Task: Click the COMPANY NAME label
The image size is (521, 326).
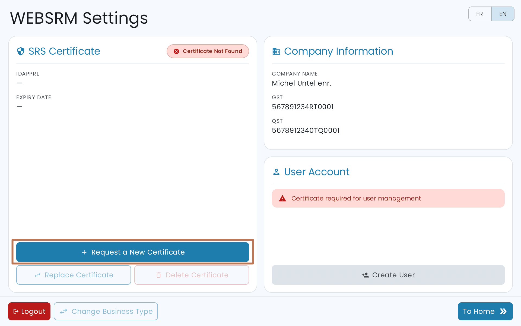Action: coord(295,74)
